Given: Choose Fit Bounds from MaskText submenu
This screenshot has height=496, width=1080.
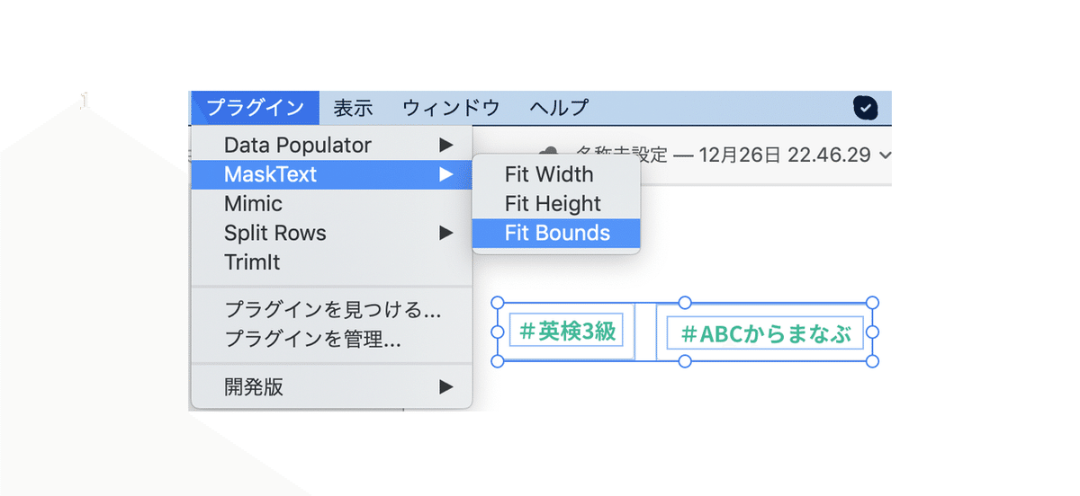Looking at the screenshot, I should (x=557, y=234).
